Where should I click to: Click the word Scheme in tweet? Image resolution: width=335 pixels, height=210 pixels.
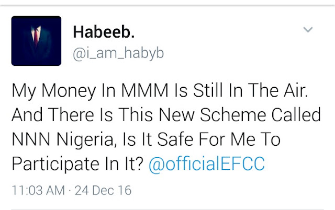pyautogui.click(x=233, y=115)
